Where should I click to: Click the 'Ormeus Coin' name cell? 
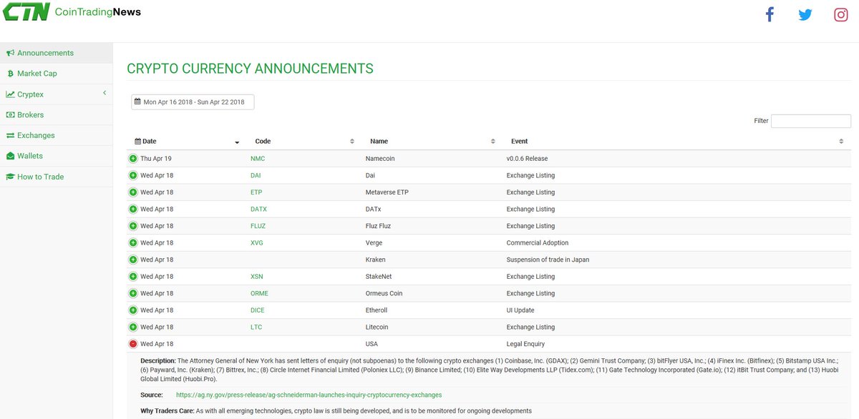(x=384, y=294)
